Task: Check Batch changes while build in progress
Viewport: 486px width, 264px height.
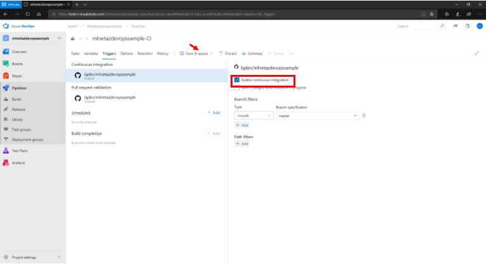Action: tap(237, 88)
